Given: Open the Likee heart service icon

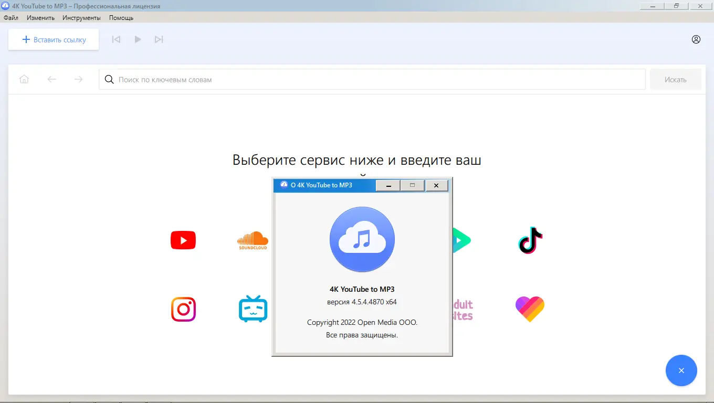Looking at the screenshot, I should coord(530,309).
